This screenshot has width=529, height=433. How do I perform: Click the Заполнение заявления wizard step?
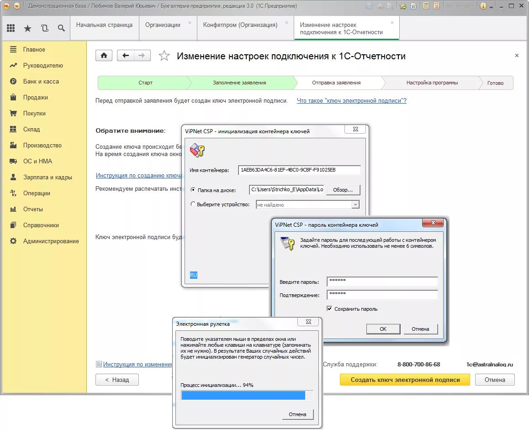(239, 83)
